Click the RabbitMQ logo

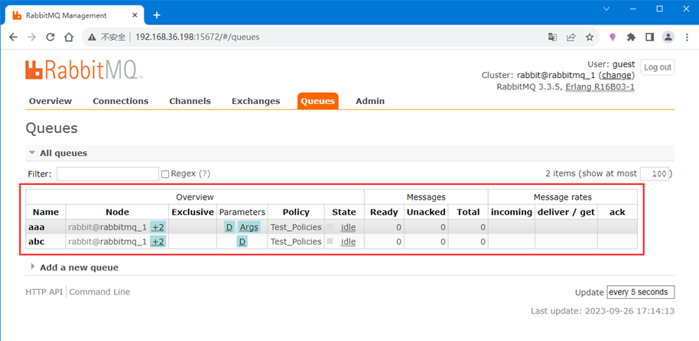click(x=84, y=70)
